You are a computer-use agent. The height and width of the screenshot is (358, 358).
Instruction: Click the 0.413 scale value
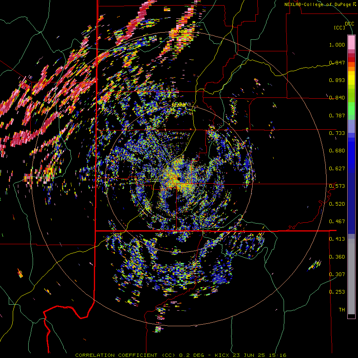(337, 239)
